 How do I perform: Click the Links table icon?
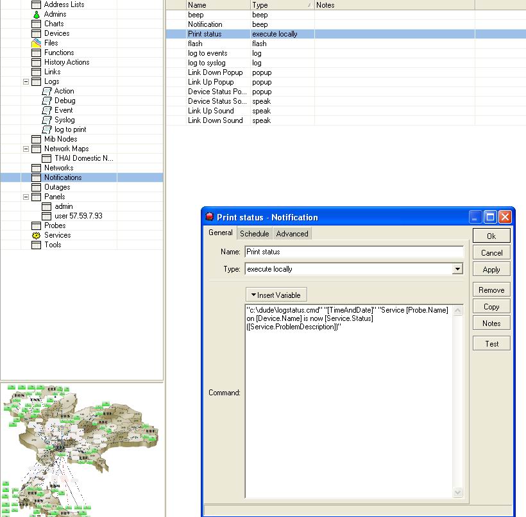36,72
